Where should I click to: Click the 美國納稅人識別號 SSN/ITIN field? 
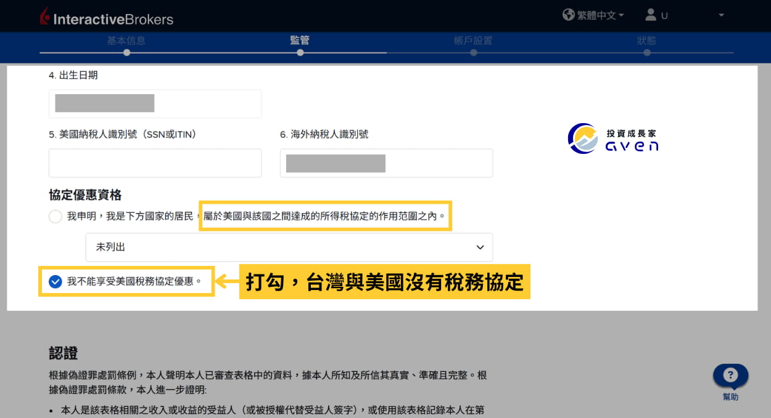point(155,163)
